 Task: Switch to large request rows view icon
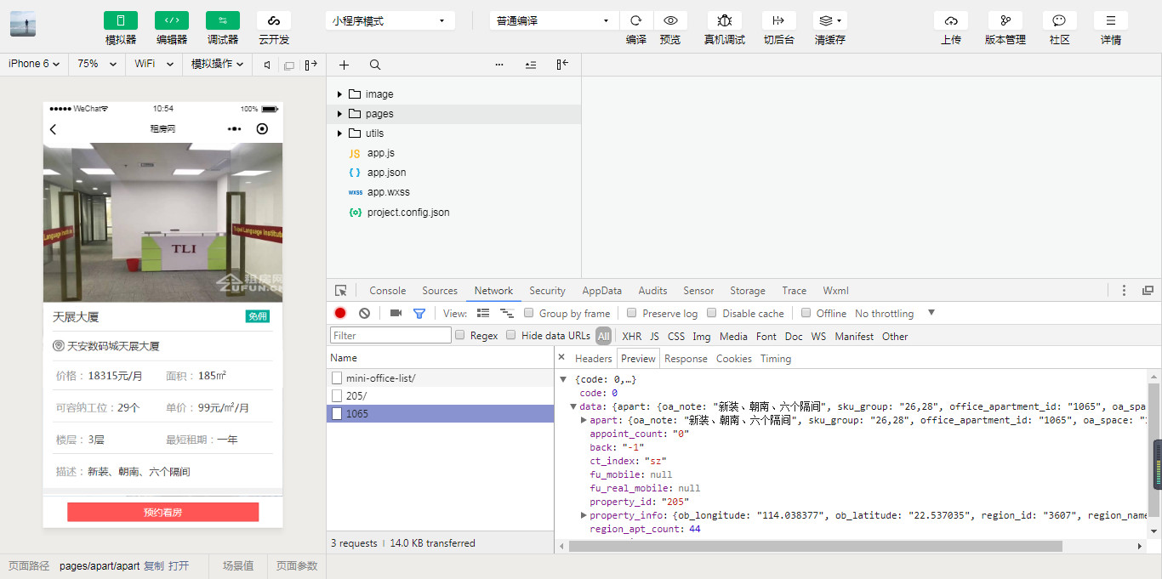tap(483, 314)
